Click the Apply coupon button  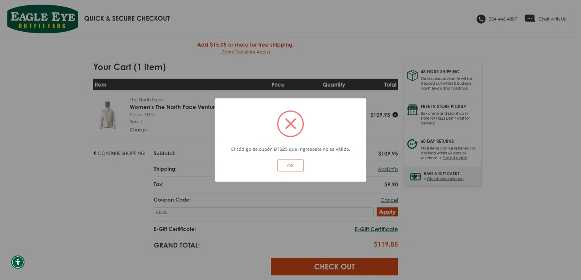pyautogui.click(x=387, y=212)
